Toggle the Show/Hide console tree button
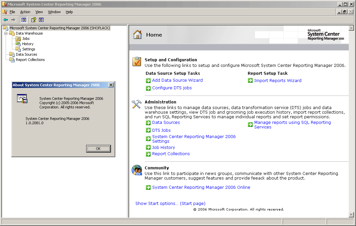Image resolution: width=356 pixels, height=226 pixels. tap(23, 19)
